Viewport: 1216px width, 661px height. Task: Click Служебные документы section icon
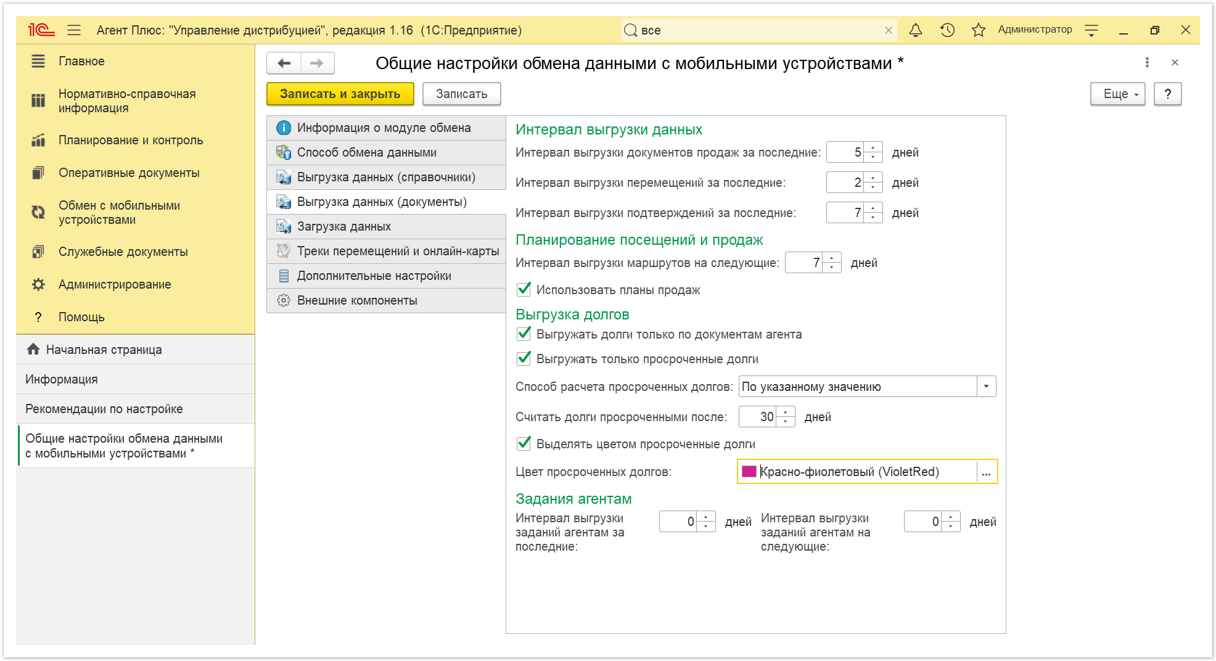coord(38,252)
